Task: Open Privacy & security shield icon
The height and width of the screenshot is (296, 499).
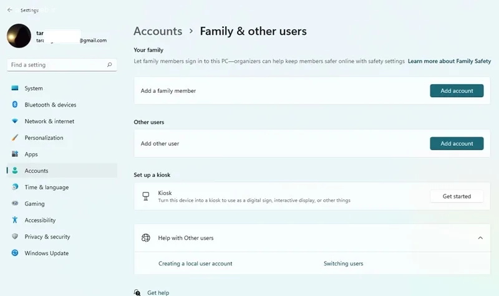Action: pyautogui.click(x=15, y=237)
